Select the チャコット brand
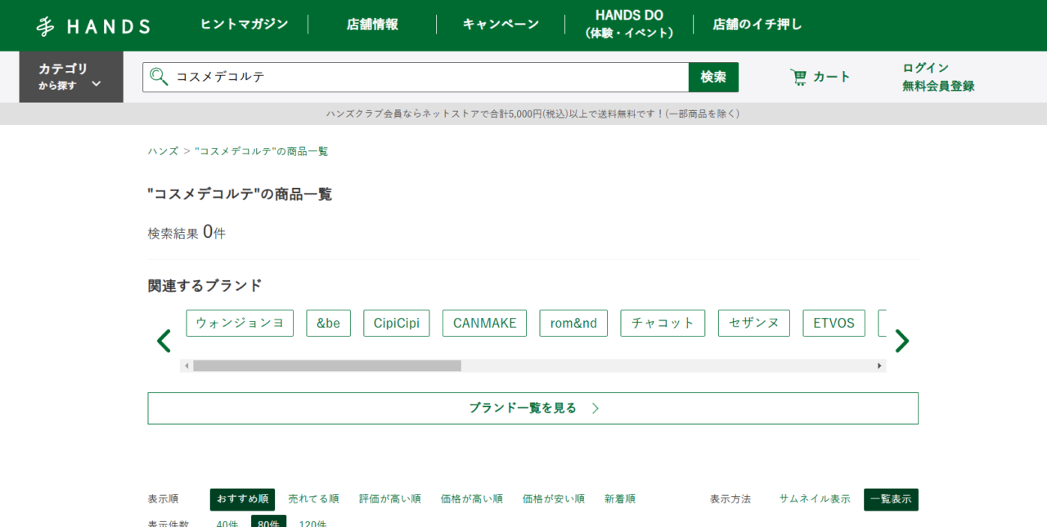 (663, 323)
